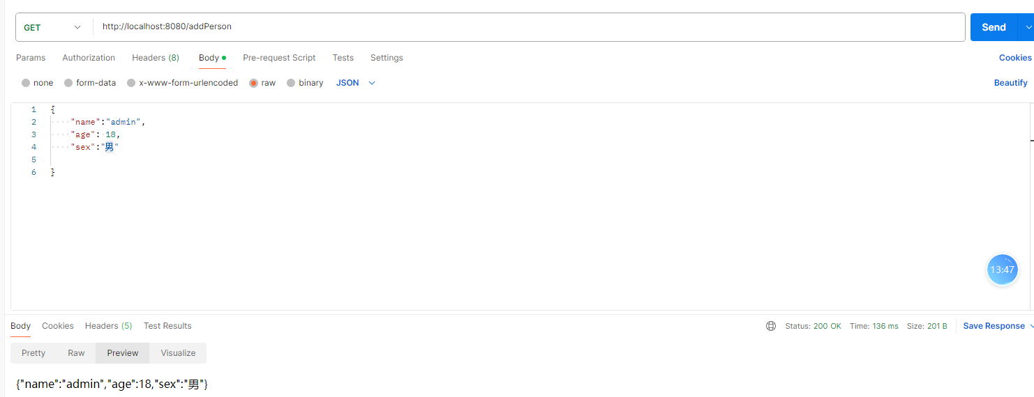
Task: Click the blue 13:47 timer bubble
Action: (x=1003, y=270)
